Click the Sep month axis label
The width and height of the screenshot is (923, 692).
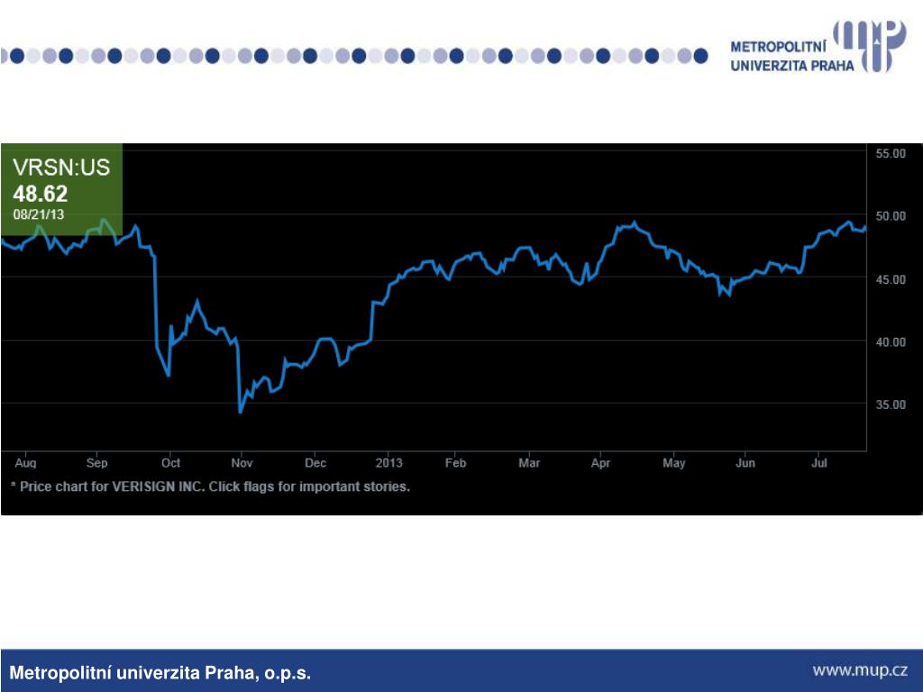pyautogui.click(x=97, y=463)
